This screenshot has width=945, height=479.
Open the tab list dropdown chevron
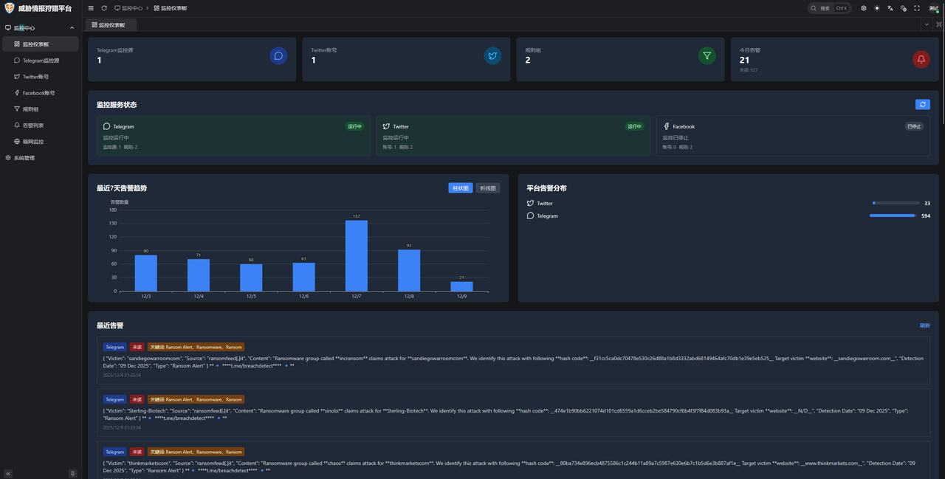tap(927, 24)
